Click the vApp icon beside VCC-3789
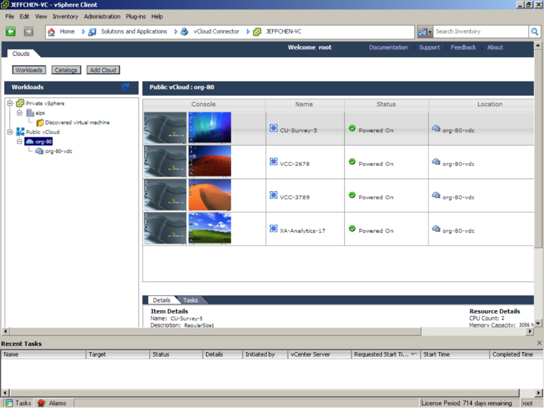Screen dimensions: 544x408 pyautogui.click(x=273, y=195)
